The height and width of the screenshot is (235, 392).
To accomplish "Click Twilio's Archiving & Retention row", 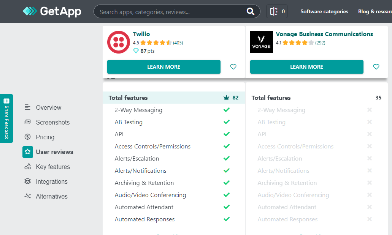I will click(x=174, y=183).
